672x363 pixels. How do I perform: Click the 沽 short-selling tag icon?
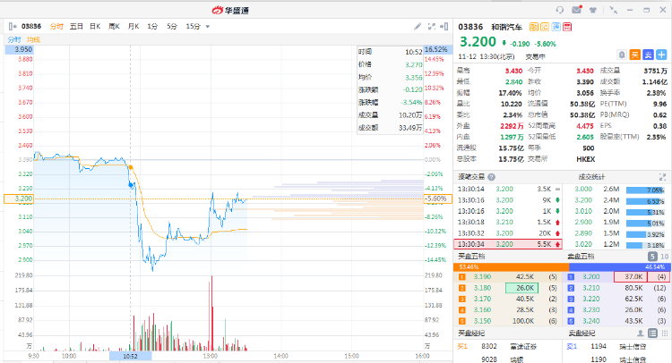click(545, 27)
